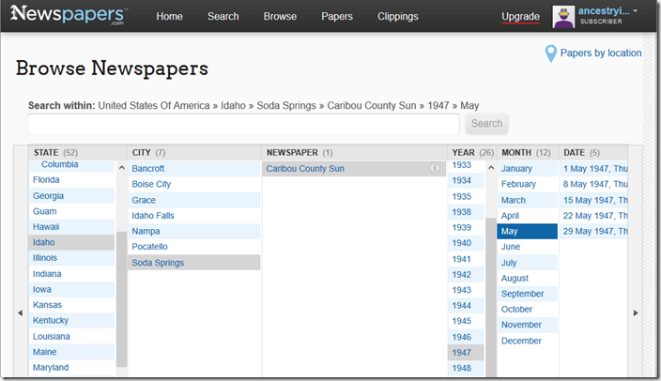The height and width of the screenshot is (381, 661).
Task: Pick year 1938
Action: point(466,212)
